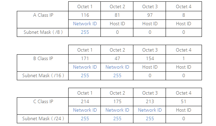Click Host ID under the value 51
The height and width of the screenshot is (126, 216).
[183, 110]
